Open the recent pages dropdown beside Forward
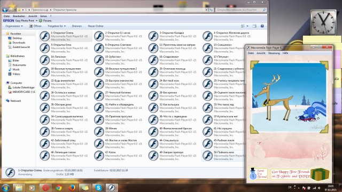342x192 pixels. click(x=15, y=10)
